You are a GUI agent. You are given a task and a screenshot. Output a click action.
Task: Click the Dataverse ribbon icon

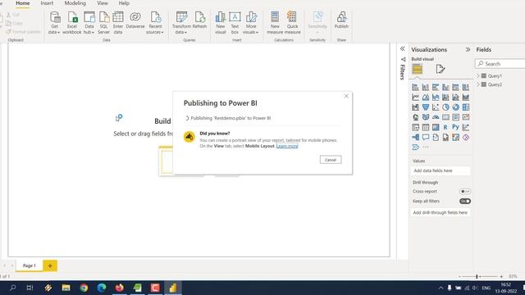tap(135, 20)
